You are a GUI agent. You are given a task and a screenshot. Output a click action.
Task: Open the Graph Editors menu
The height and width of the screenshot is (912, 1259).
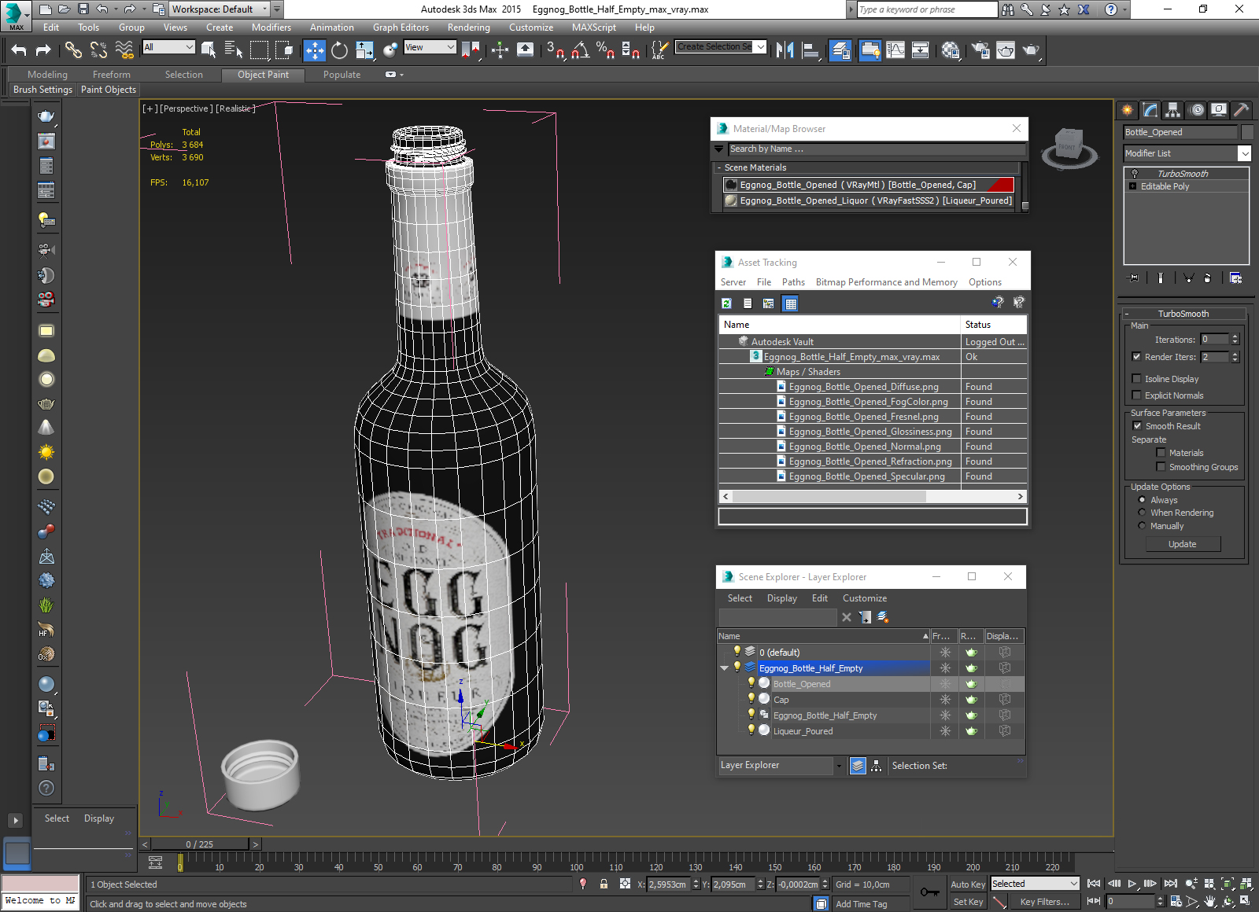click(x=401, y=28)
